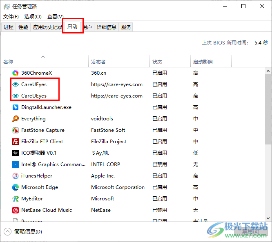Click publisher 360.cn

pos(98,73)
